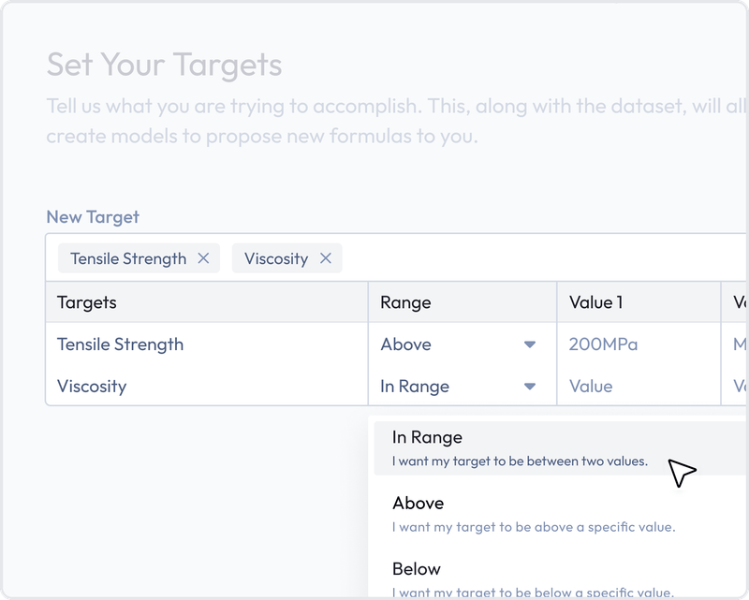Screen dimensions: 749x600
Task: Click the Range column header
Action: (x=405, y=302)
